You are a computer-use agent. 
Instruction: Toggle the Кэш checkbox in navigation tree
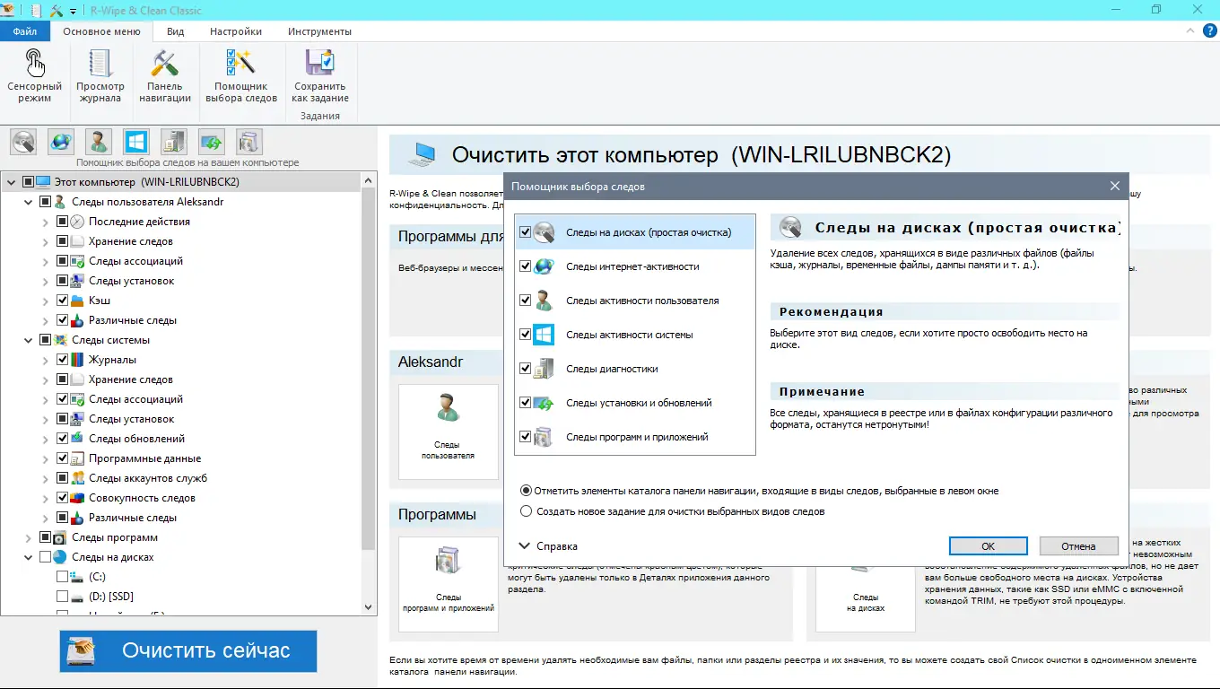click(x=62, y=301)
